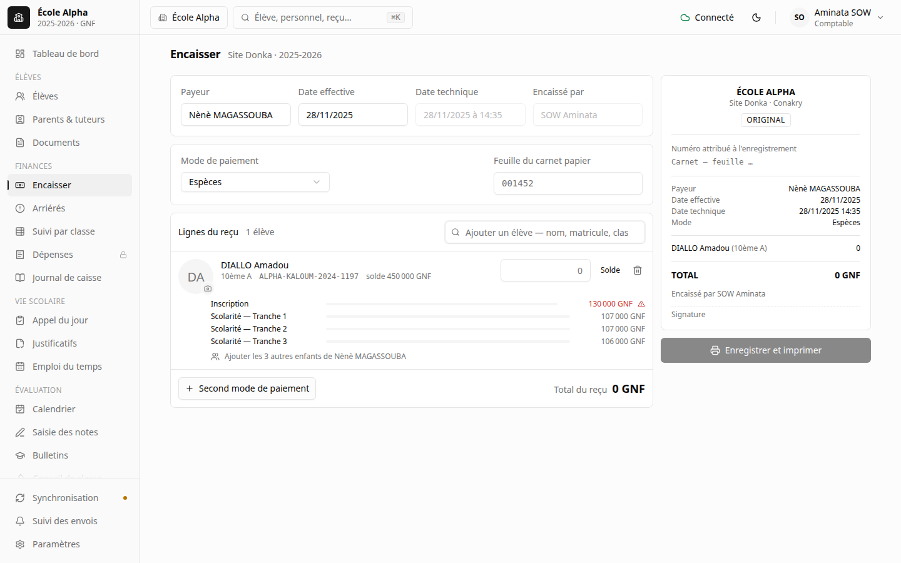The image size is (901, 563).
Task: Go to Parents & tuteurs page
Action: (x=69, y=119)
